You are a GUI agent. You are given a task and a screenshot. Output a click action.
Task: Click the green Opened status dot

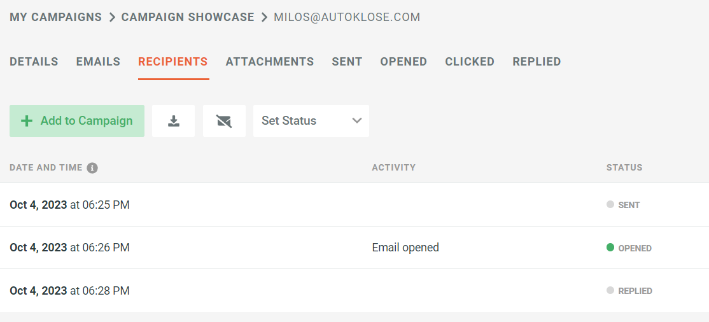(610, 248)
